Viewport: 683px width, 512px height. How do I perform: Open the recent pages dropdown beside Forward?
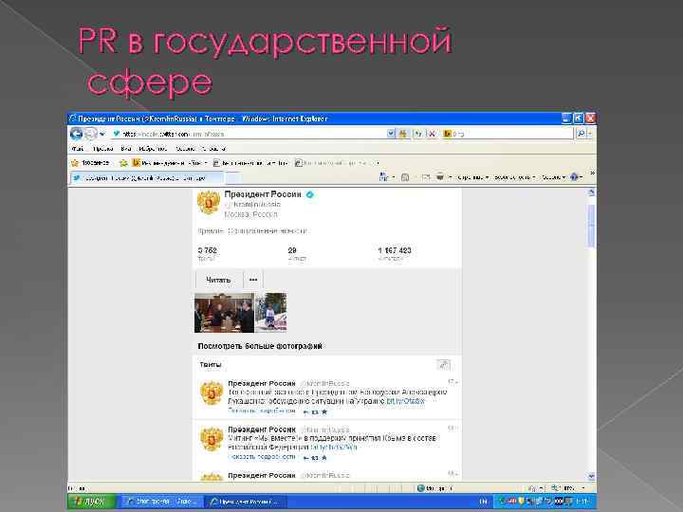click(x=102, y=134)
